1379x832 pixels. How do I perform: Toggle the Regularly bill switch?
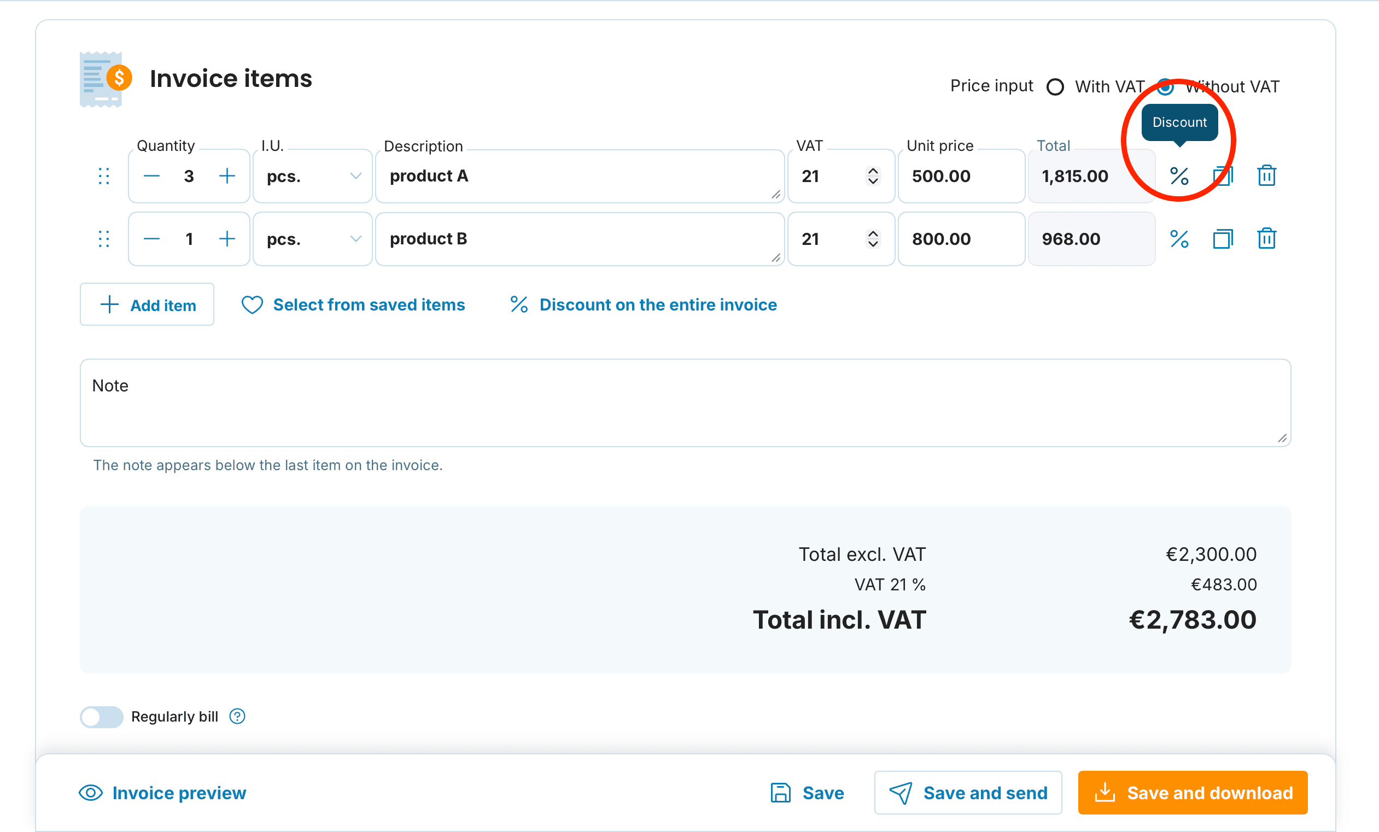[101, 716]
